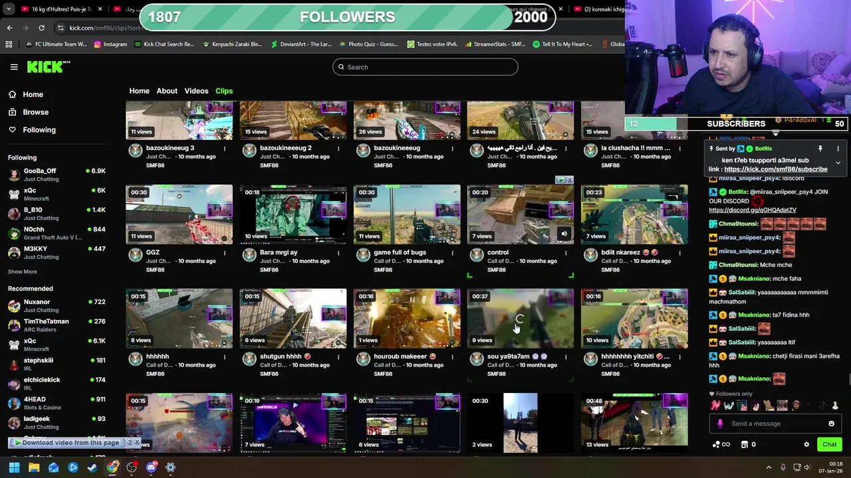Mute the hovered control clip via speaker icon
Image resolution: width=851 pixels, height=478 pixels.
[x=564, y=234]
